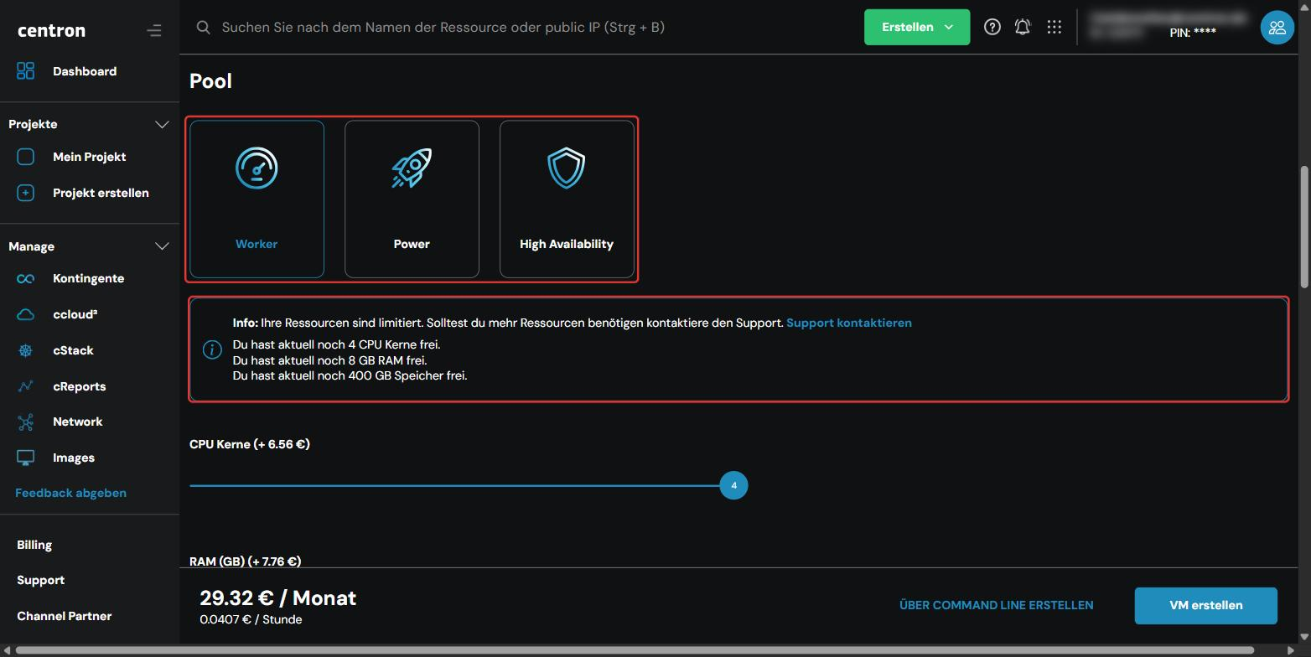Click the VM erstellen button
Viewport: 1311px width, 657px height.
1206,605
